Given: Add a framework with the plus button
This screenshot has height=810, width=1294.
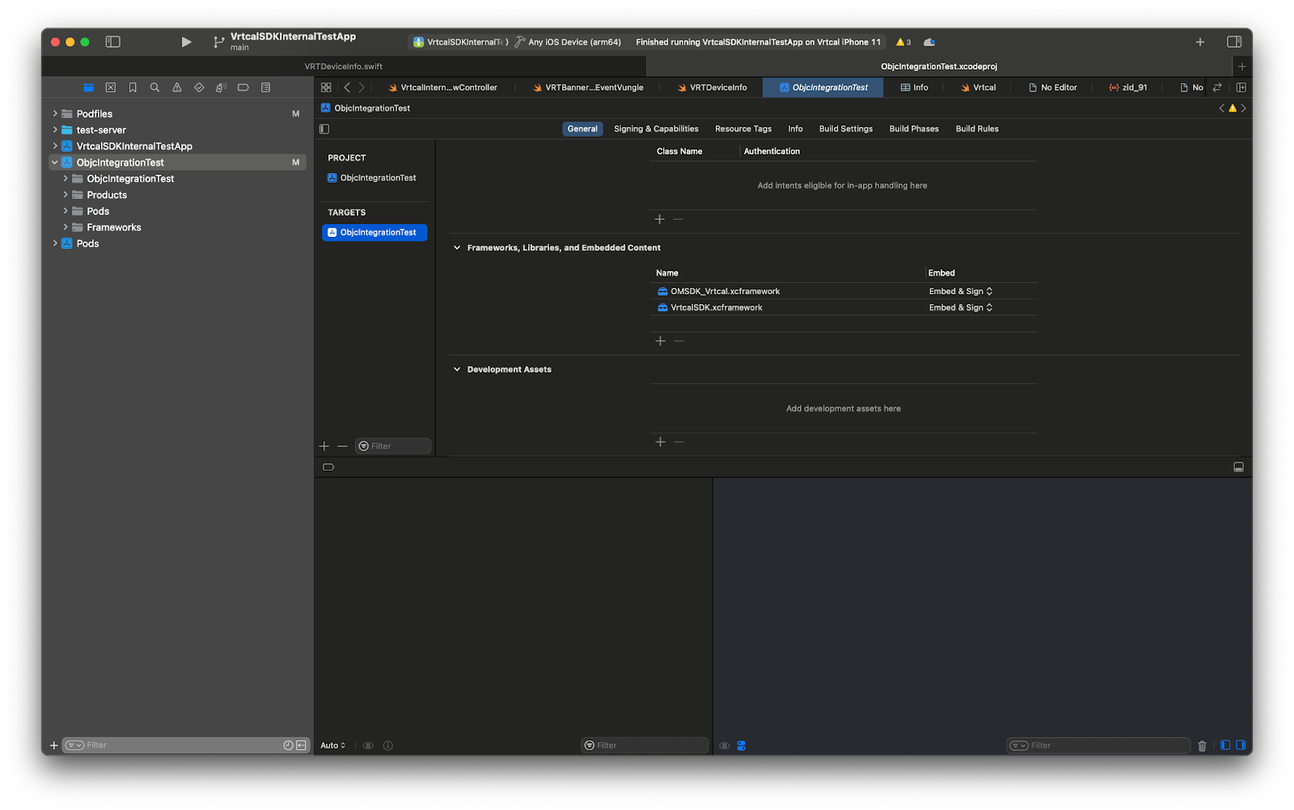Looking at the screenshot, I should [x=660, y=341].
